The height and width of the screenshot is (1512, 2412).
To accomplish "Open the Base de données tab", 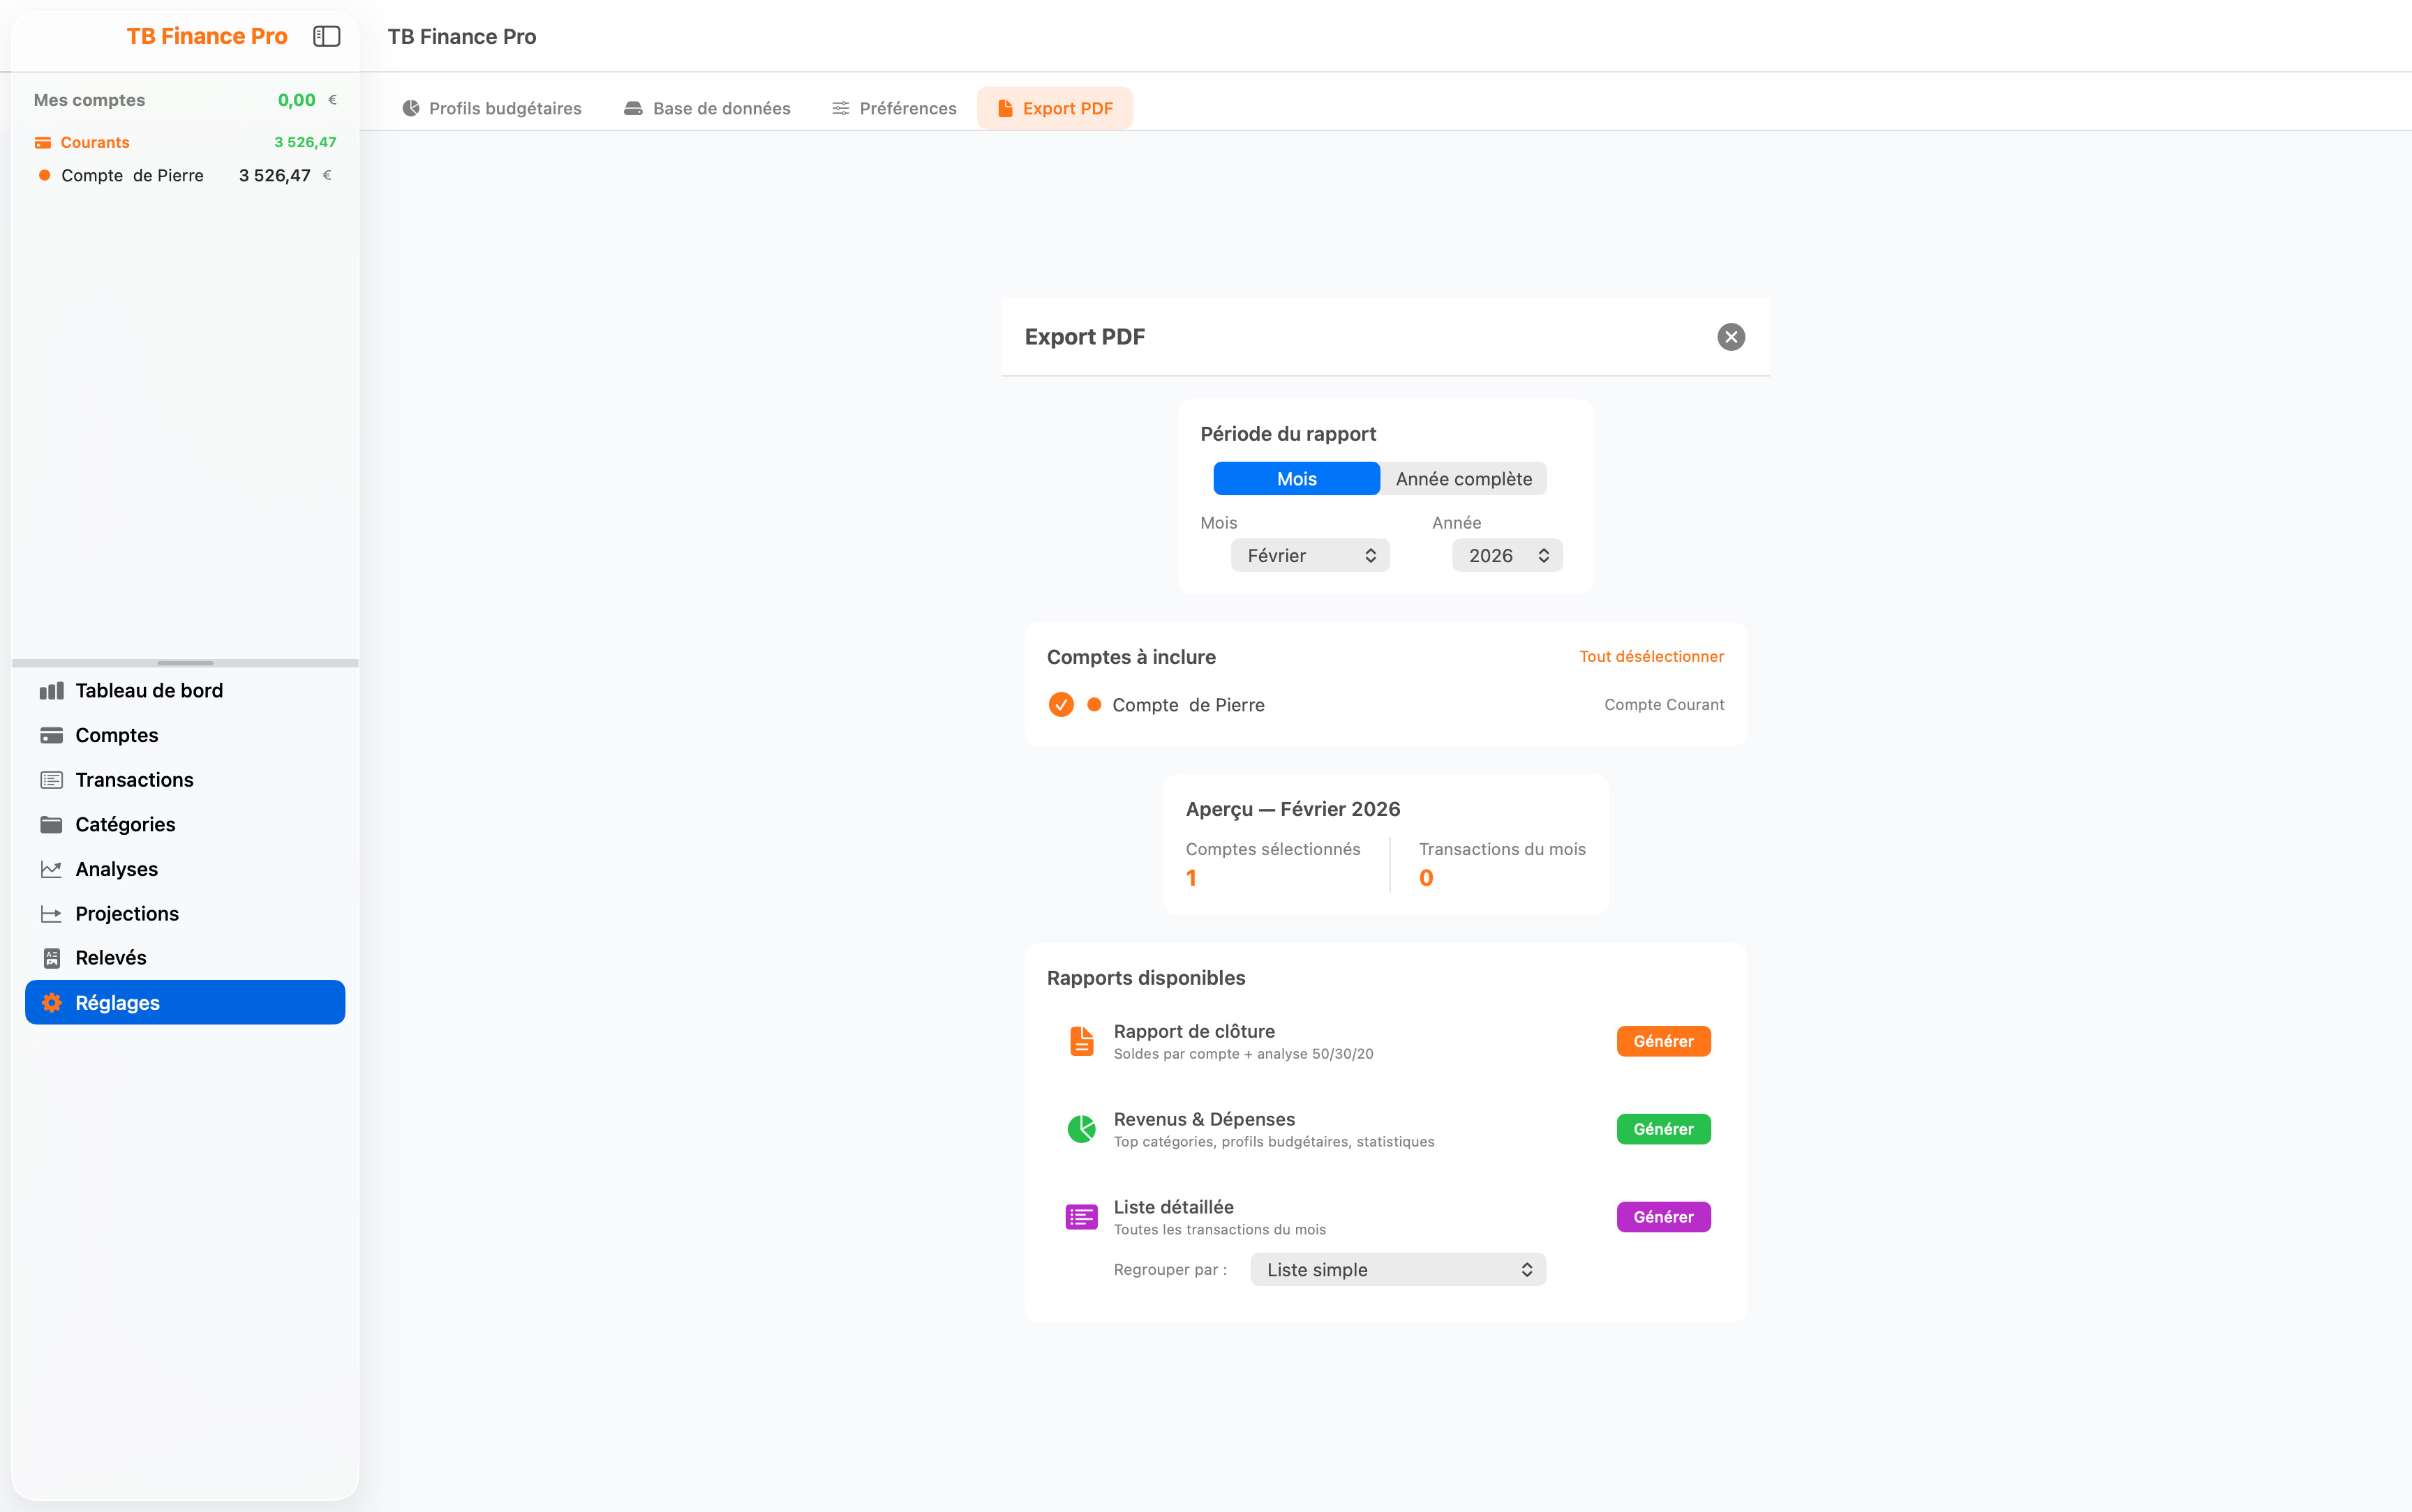I will (x=707, y=108).
